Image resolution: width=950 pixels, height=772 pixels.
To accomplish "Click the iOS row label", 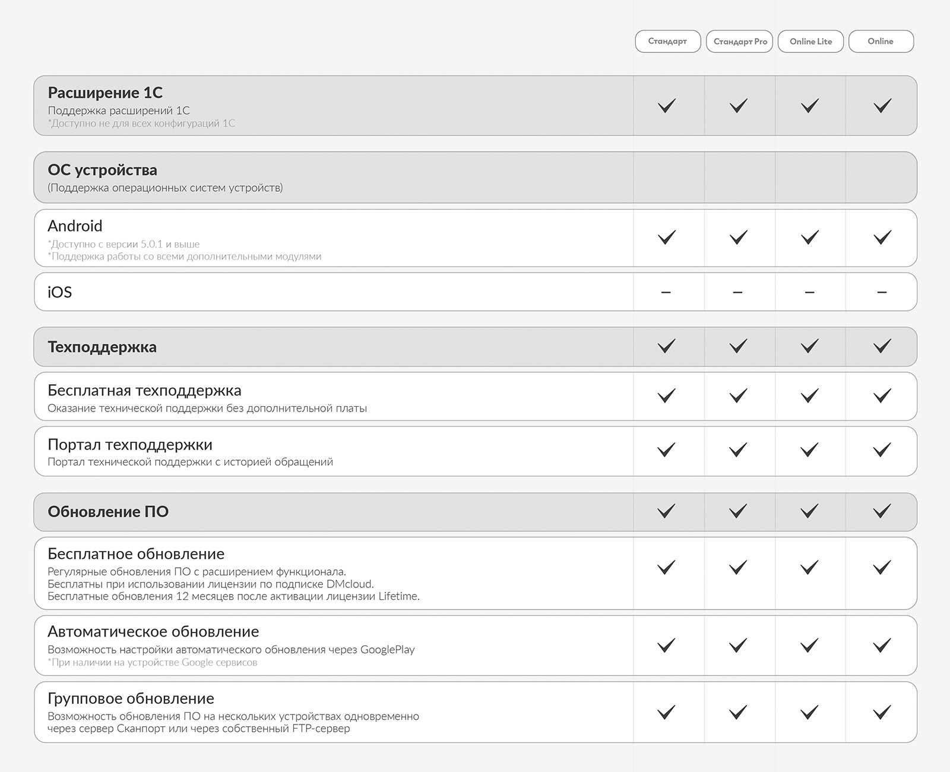I will pyautogui.click(x=59, y=292).
